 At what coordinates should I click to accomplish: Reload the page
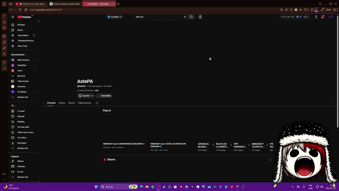click(20, 10)
